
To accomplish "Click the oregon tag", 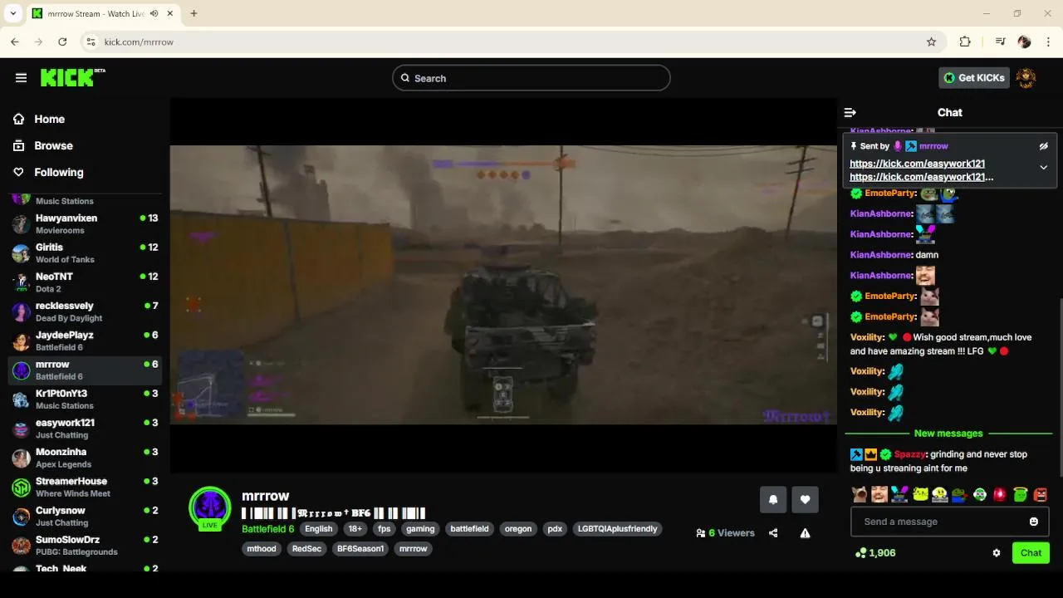I will coord(518,529).
